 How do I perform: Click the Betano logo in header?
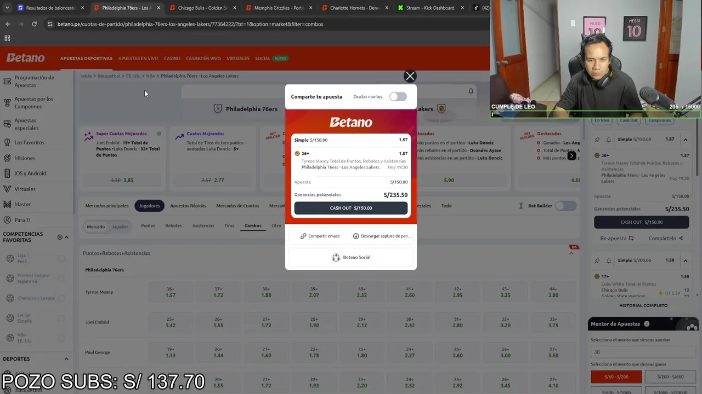(25, 58)
